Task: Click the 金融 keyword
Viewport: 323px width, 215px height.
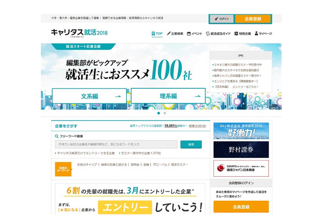Action: [x=146, y=165]
